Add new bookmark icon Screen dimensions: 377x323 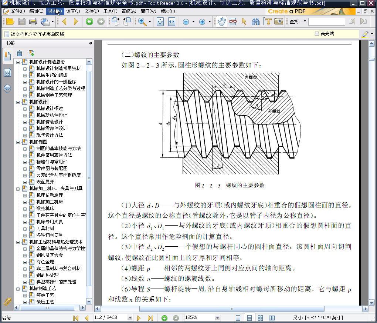(x=31, y=53)
